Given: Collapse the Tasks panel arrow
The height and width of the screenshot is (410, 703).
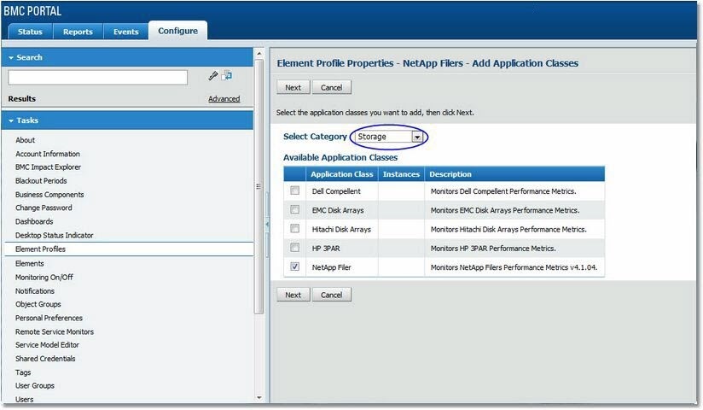Looking at the screenshot, I should 11,120.
